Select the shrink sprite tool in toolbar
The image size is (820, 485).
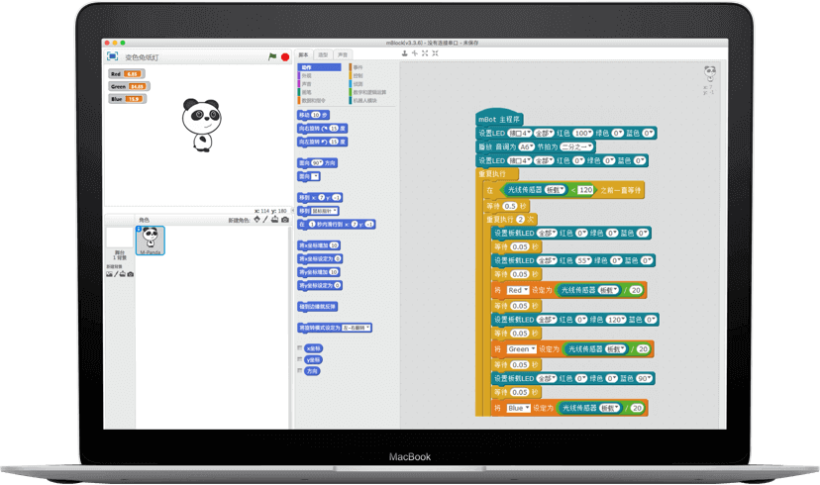[435, 53]
